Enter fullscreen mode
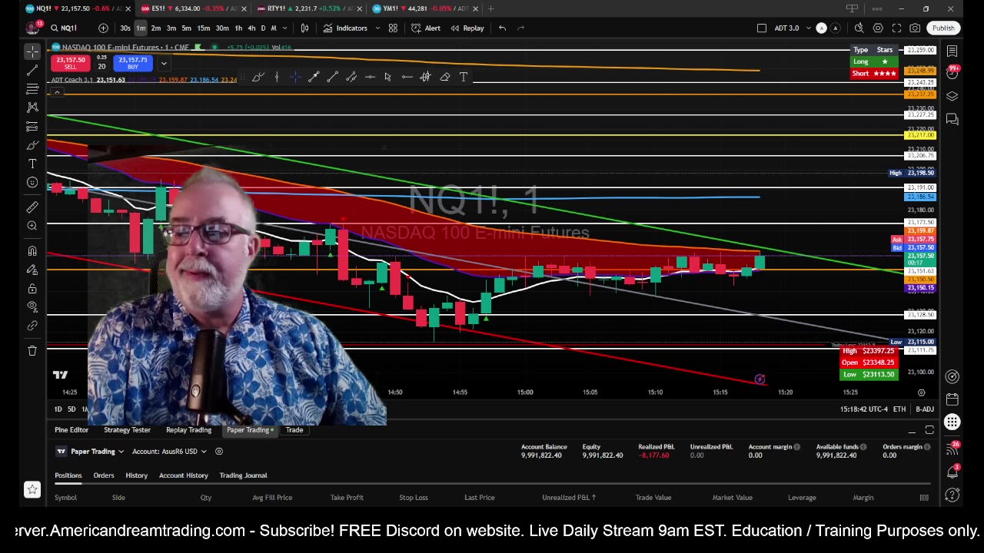The height and width of the screenshot is (553, 984). pos(896,28)
